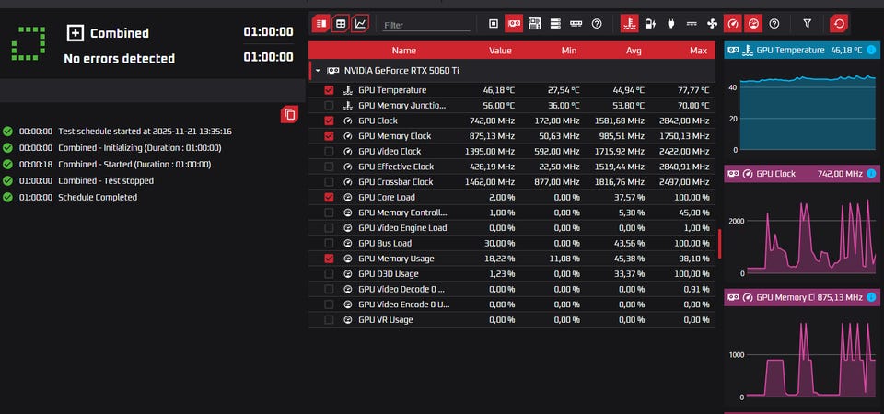This screenshot has height=414, width=884.
Task: Check the GPU D3D Usage checkbox
Action: point(329,274)
